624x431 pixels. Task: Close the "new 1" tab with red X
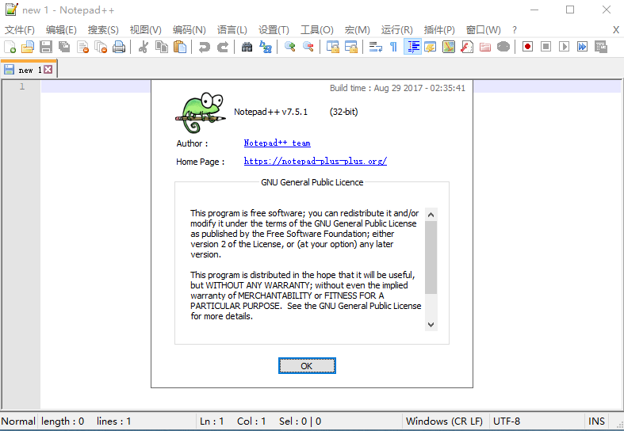[x=48, y=70]
